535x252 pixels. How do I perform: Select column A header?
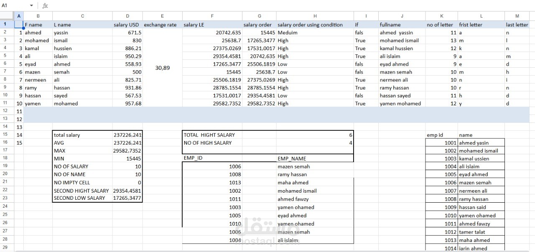click(19, 16)
